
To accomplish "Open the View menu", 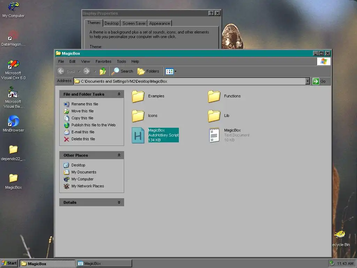I will click(x=85, y=61).
